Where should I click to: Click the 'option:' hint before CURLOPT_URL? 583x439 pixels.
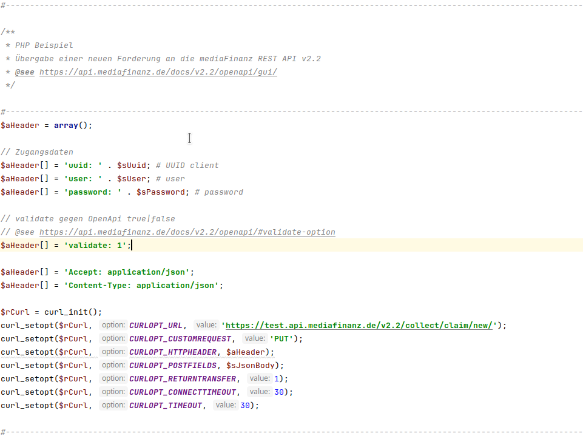pos(113,325)
